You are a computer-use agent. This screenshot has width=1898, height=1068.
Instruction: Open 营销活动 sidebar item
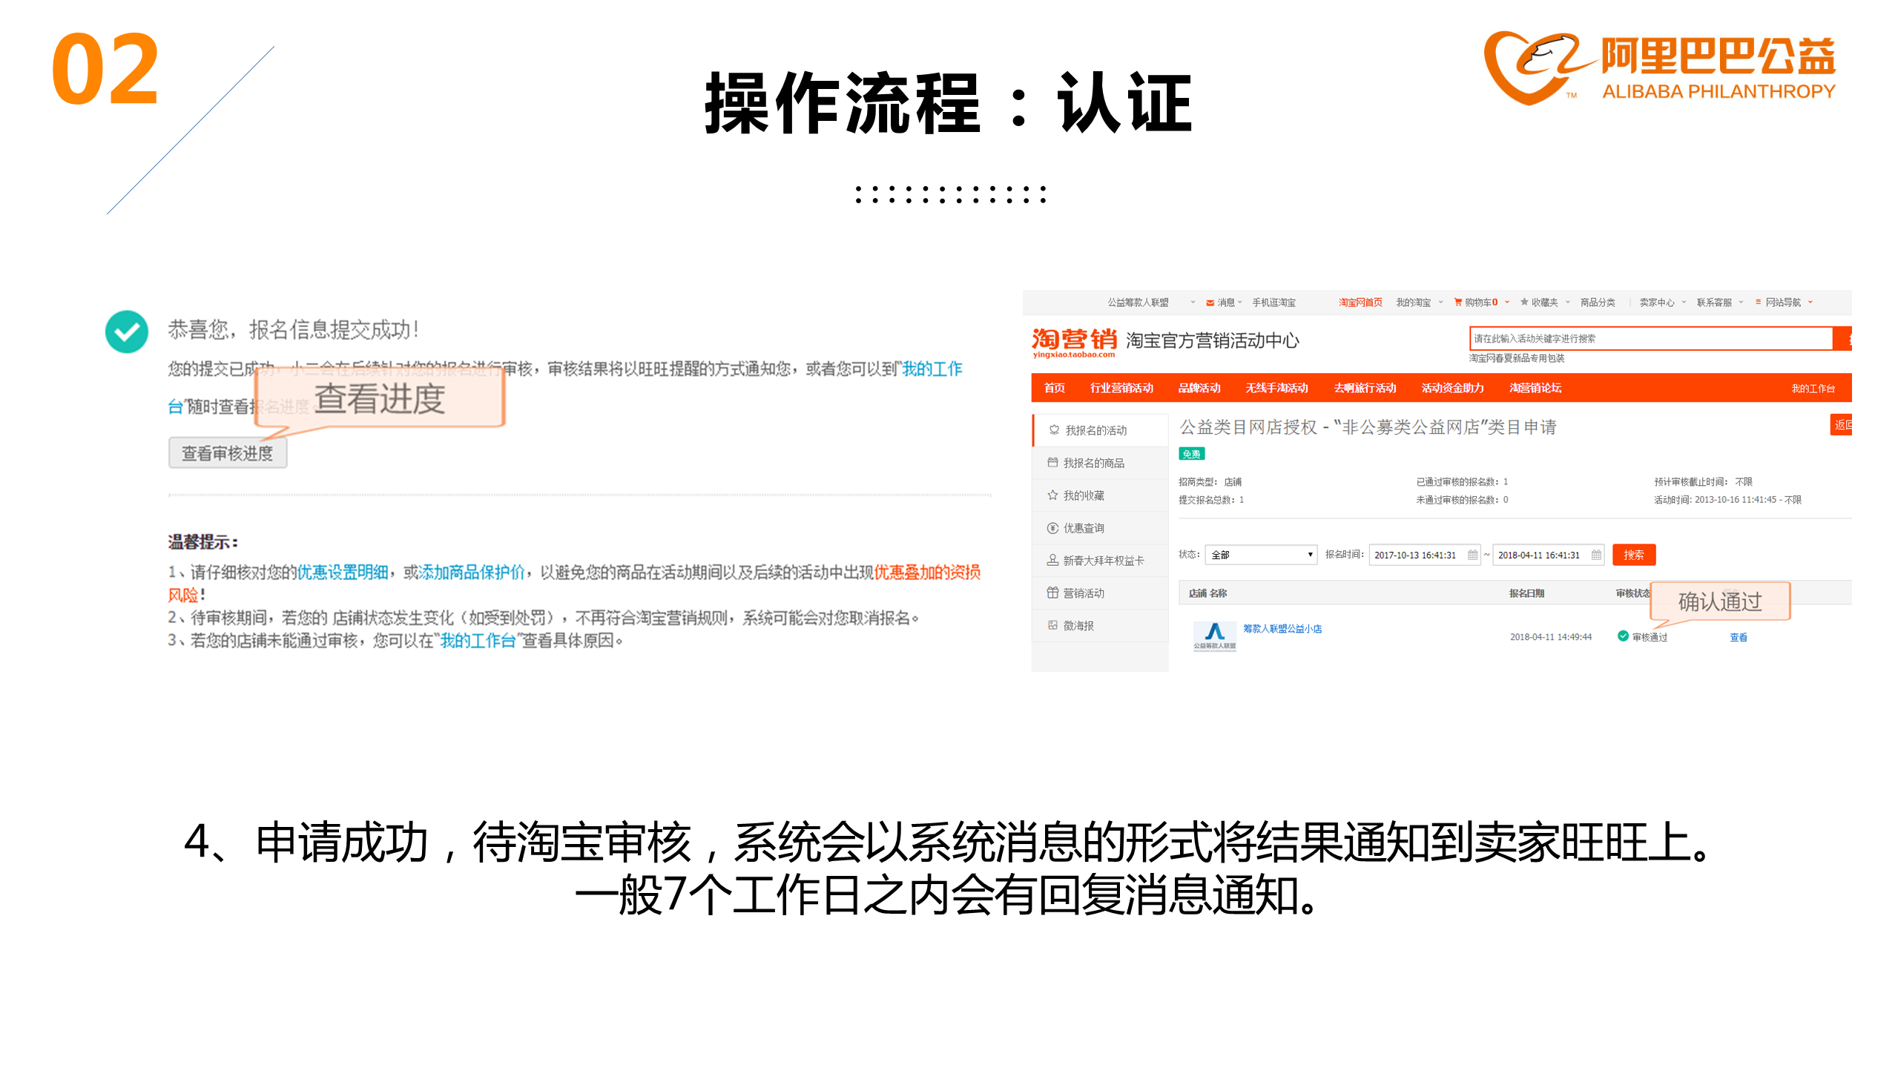click(1100, 593)
